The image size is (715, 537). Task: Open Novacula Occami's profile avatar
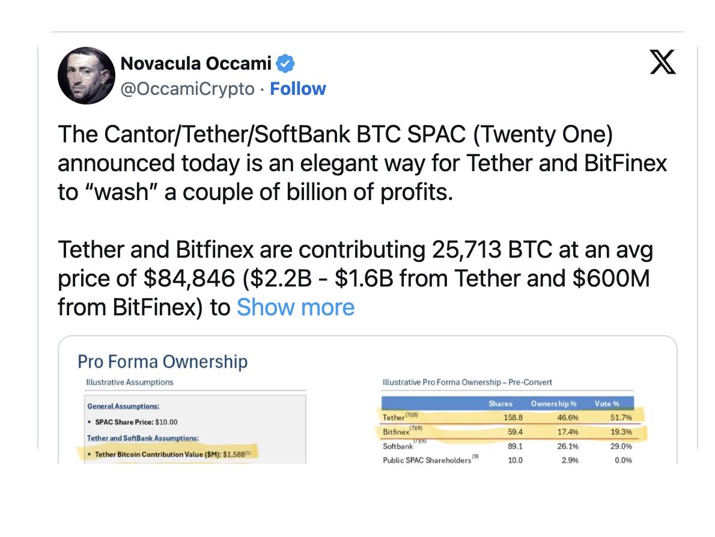tap(86, 75)
